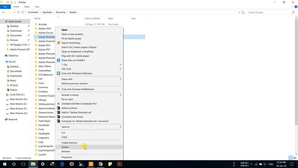This screenshot has width=298, height=168.
Task: Open address bar history dropdown
Action: 239,13
